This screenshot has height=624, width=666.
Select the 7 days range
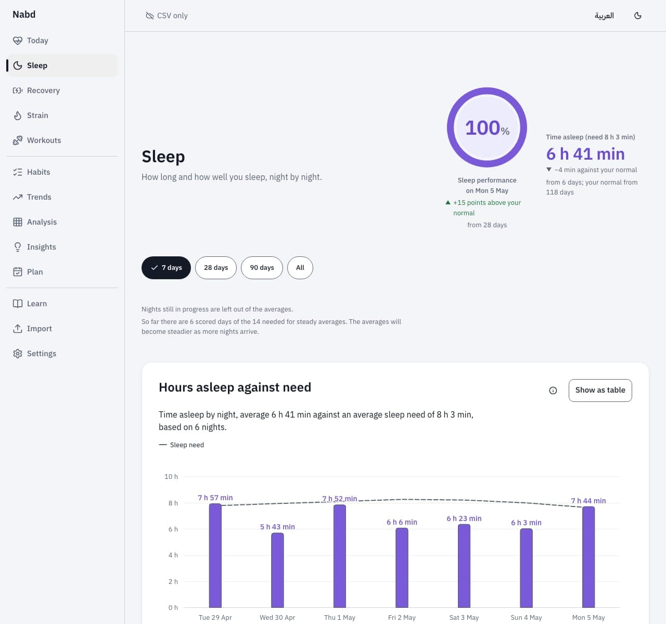(166, 268)
